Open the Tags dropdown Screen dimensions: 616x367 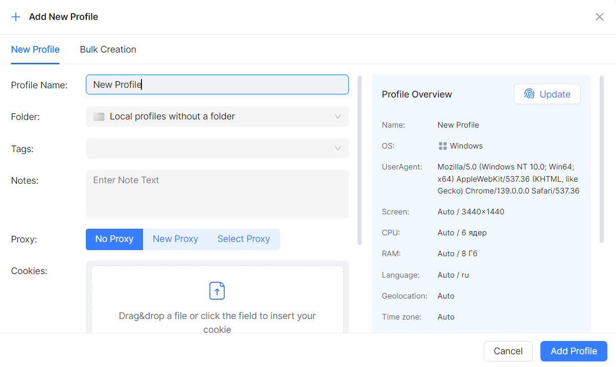217,148
